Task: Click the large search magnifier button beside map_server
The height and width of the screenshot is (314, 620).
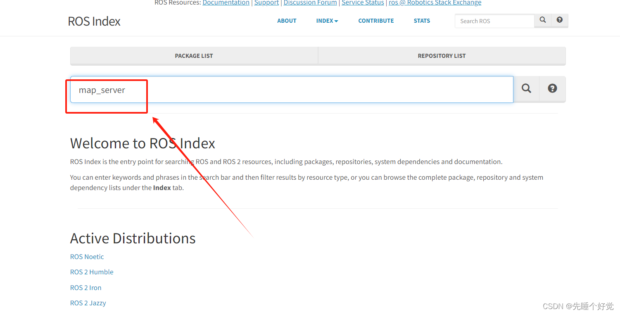Action: coord(526,89)
